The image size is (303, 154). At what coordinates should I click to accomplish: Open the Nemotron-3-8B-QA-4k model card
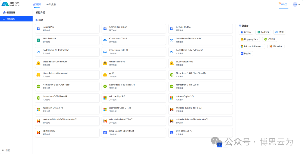tap(200, 87)
